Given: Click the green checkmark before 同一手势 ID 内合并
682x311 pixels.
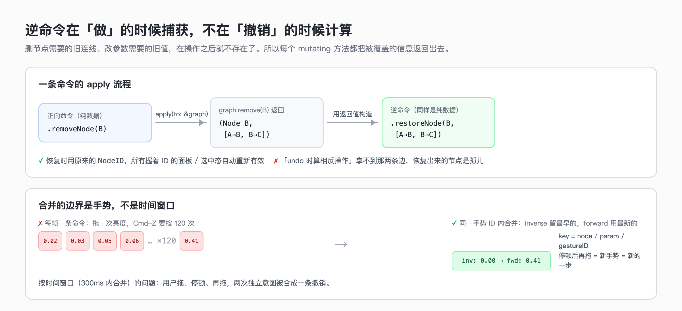Looking at the screenshot, I should click(454, 223).
